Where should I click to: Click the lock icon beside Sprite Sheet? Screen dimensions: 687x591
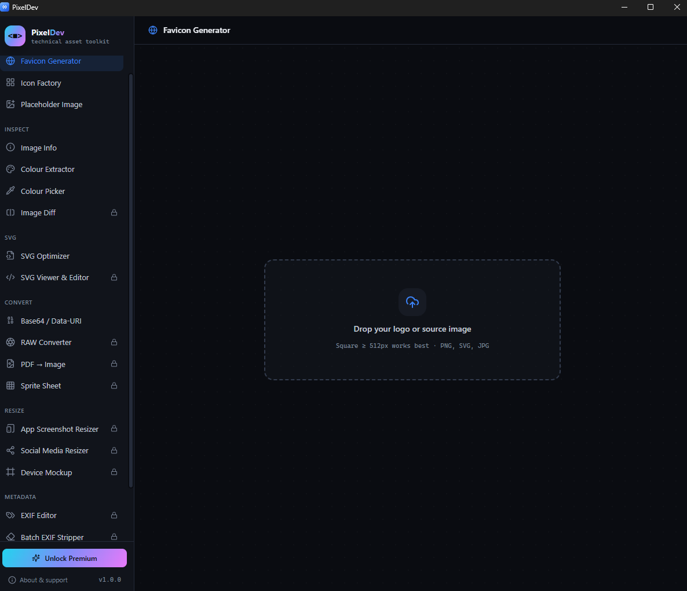click(x=114, y=386)
